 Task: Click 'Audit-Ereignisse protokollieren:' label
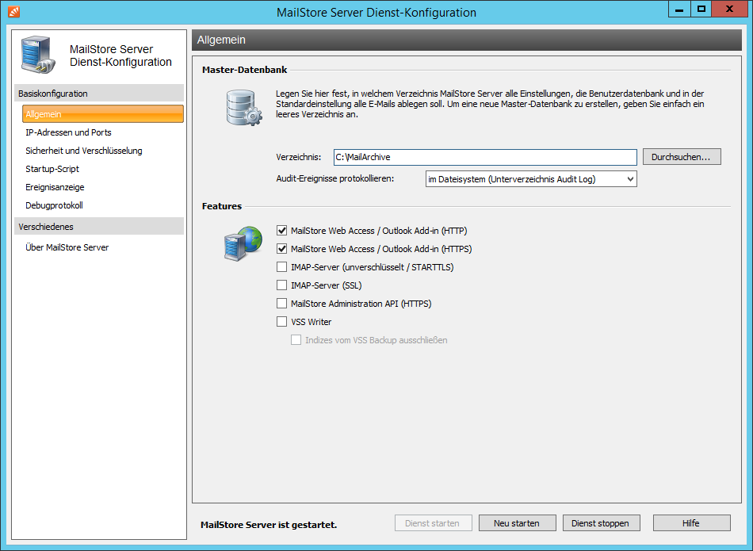point(334,178)
